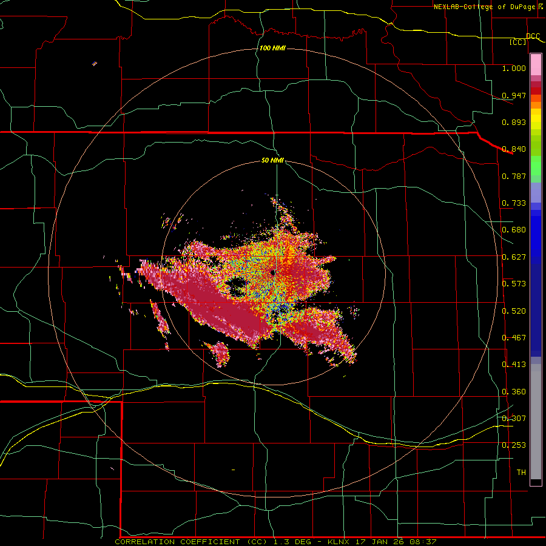The image size is (546, 546).
Task: Click the 0.680 color scale value
Action: click(514, 230)
